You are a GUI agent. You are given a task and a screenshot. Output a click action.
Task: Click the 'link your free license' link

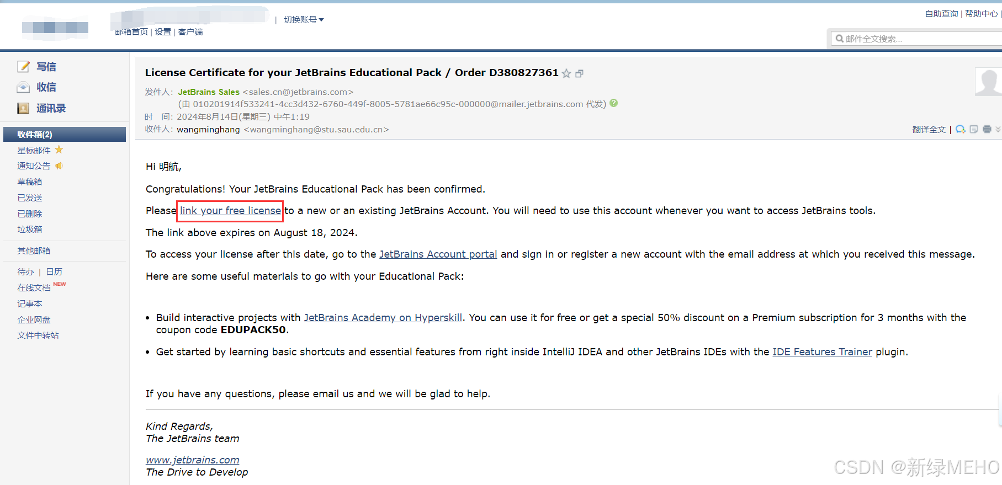tap(230, 211)
